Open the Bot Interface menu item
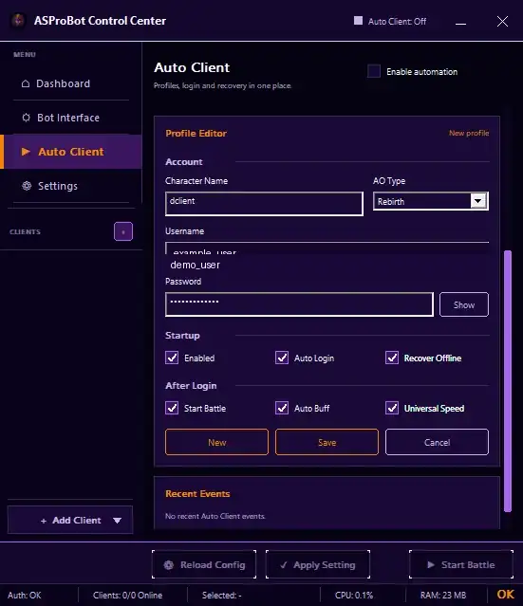The image size is (523, 606). (71, 118)
